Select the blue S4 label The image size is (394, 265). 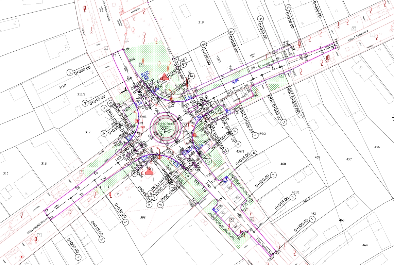[235, 82]
